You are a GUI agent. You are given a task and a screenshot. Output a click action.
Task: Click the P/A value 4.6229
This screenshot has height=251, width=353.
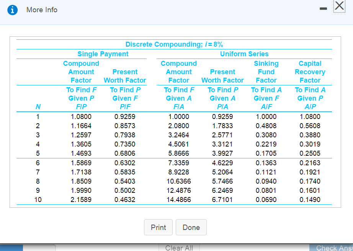pyautogui.click(x=222, y=163)
